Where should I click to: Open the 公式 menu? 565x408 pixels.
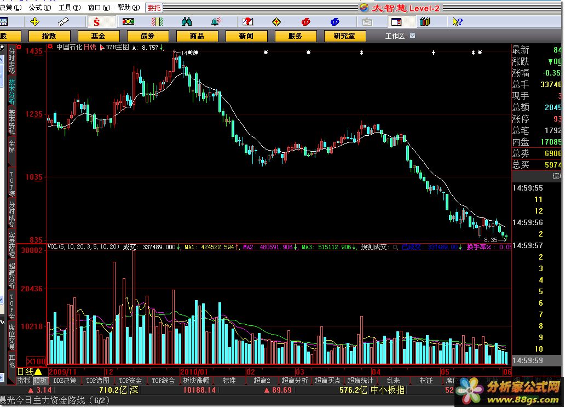[x=39, y=8]
